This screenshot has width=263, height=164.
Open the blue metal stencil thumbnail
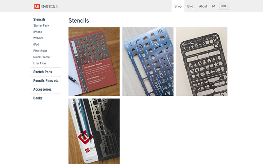(148, 61)
